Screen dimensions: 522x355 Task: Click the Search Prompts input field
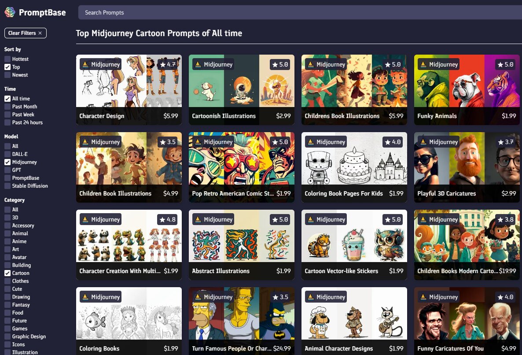(x=300, y=12)
